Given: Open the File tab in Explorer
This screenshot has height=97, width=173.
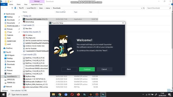Looking at the screenshot, I should pos(4,4).
